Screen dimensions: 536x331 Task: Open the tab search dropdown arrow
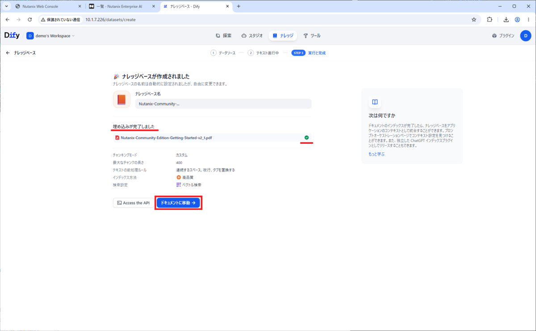point(6,6)
